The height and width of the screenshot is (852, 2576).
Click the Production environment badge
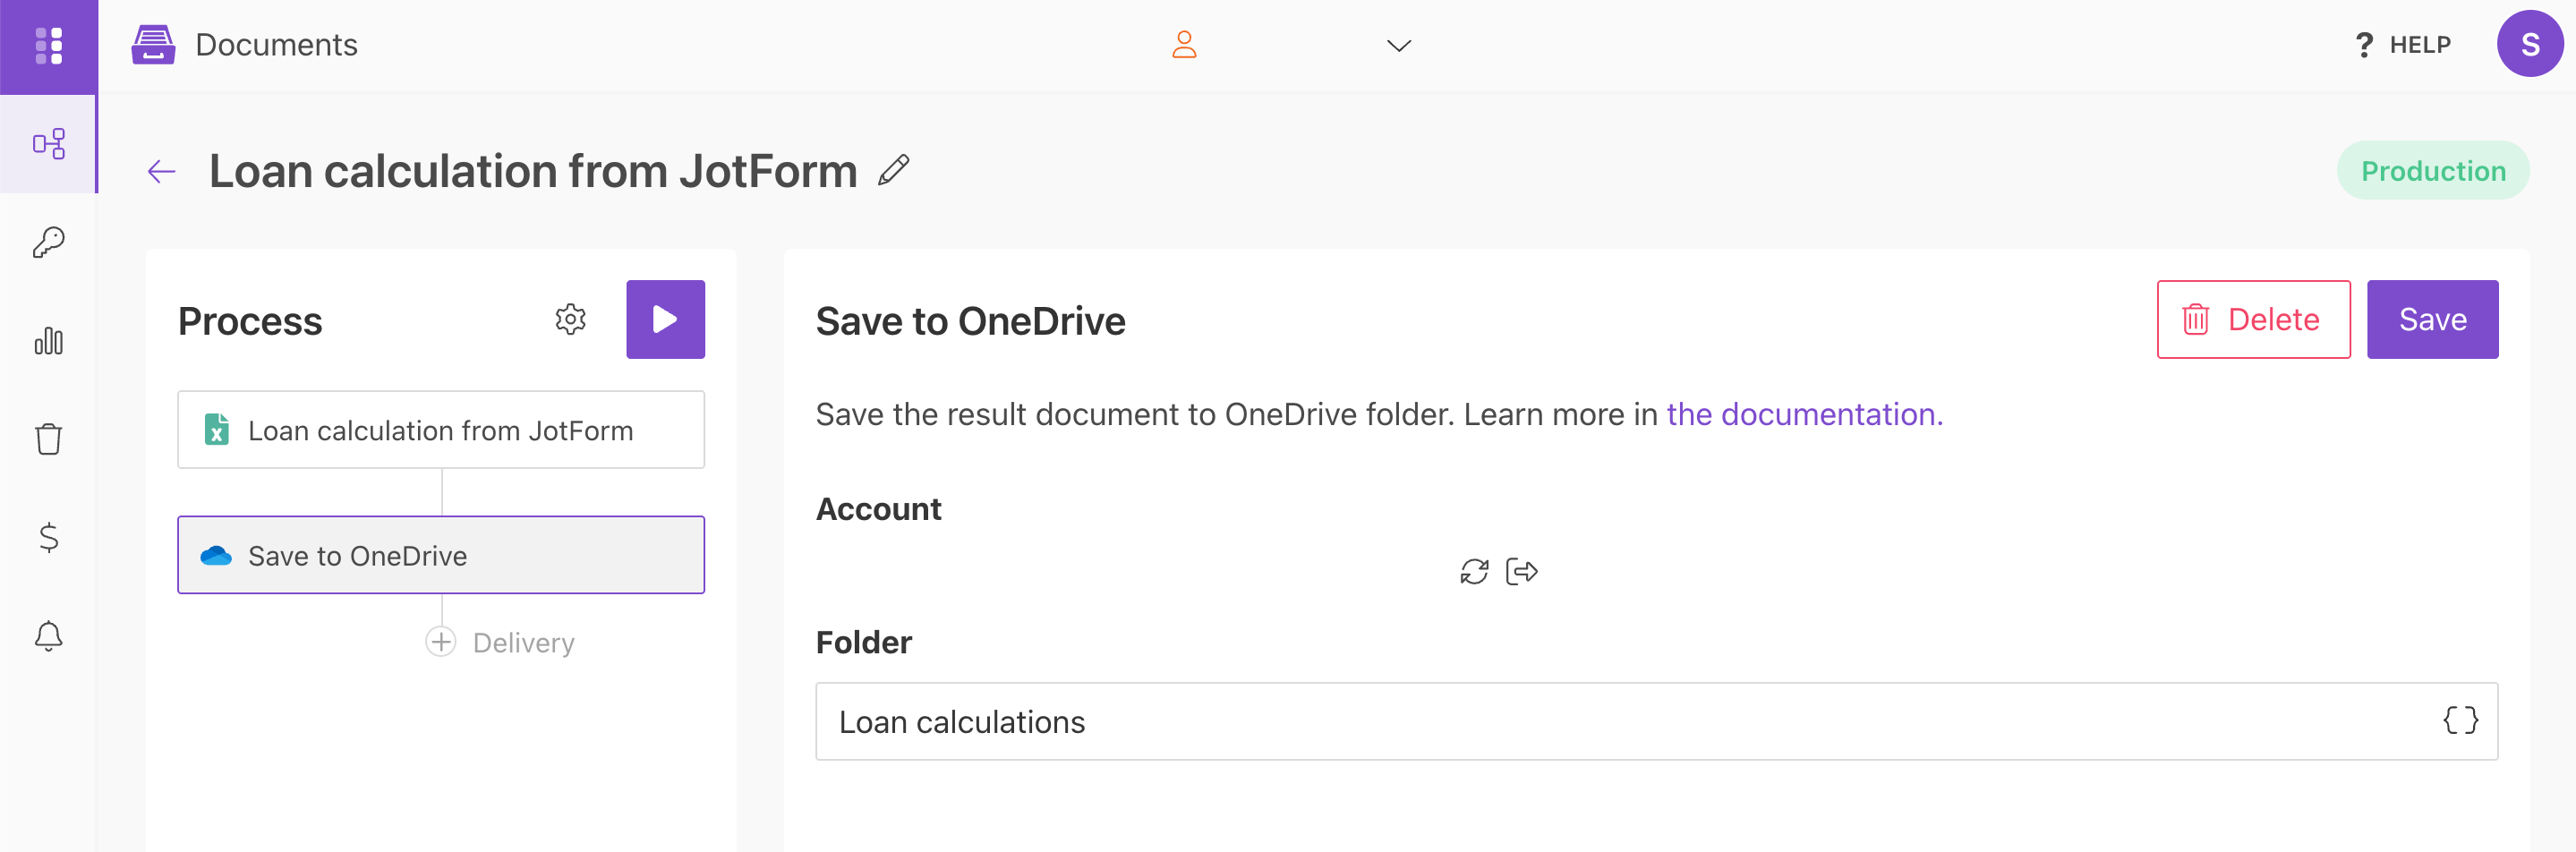(x=2433, y=171)
